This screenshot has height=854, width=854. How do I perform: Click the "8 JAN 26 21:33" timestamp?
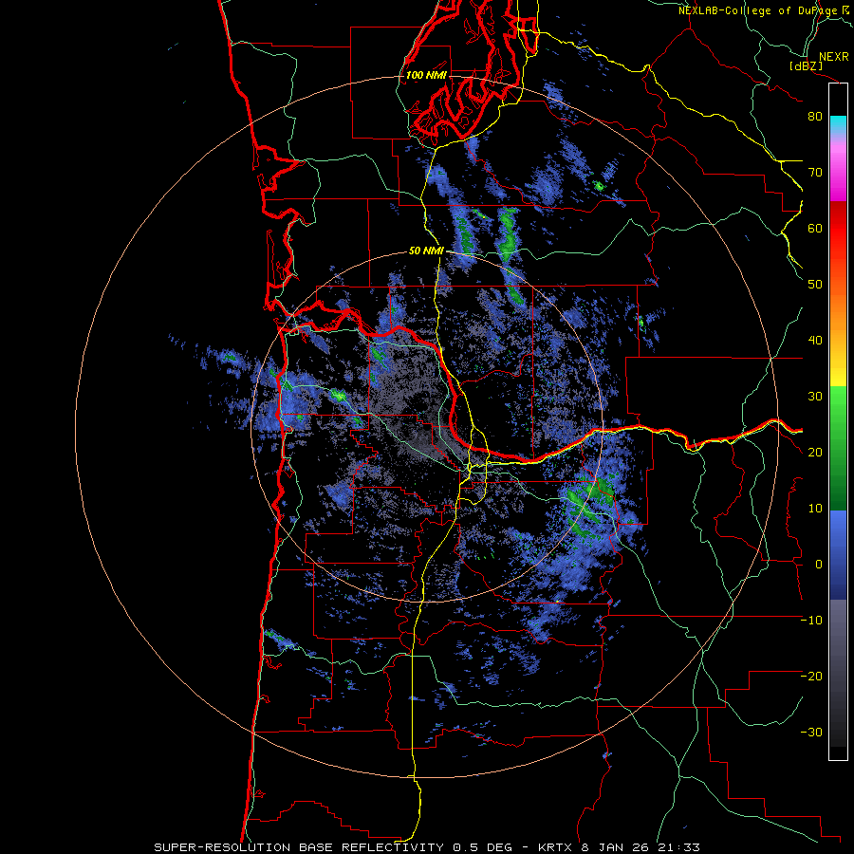coord(640,847)
